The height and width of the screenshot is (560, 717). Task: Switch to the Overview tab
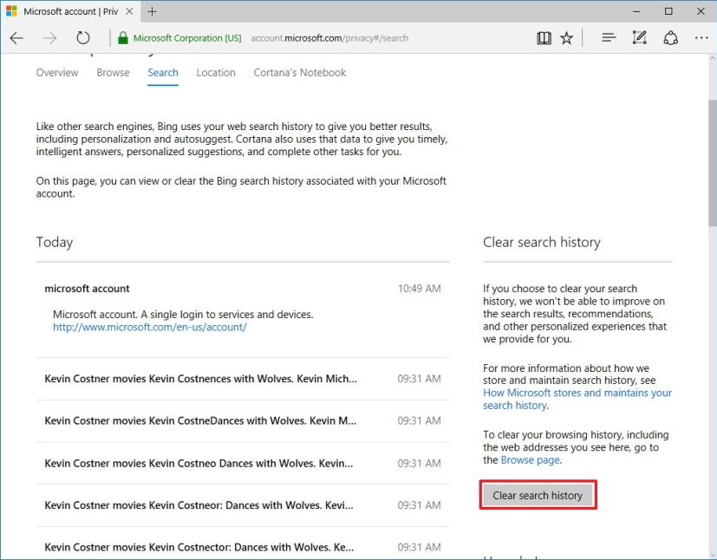click(x=57, y=73)
